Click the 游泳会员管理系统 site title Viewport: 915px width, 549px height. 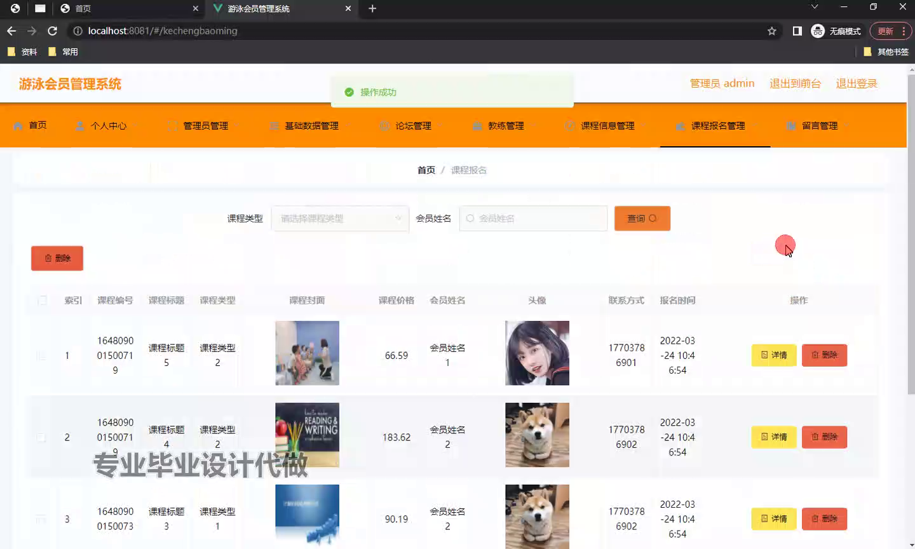coord(70,84)
